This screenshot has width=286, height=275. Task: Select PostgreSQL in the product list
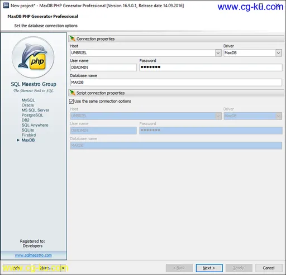click(32, 115)
